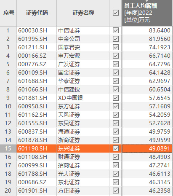Select row number 20
173x196 pixels.
click(8, 191)
